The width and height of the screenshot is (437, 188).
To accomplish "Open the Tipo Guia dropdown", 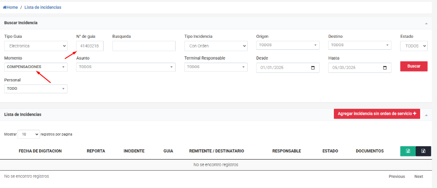I will point(36,46).
